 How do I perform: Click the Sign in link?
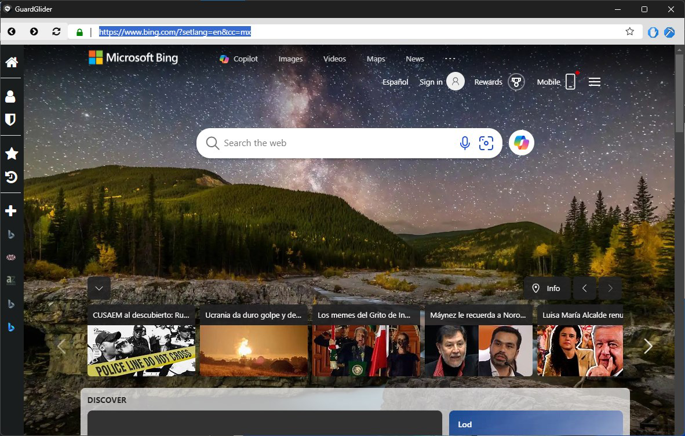431,82
